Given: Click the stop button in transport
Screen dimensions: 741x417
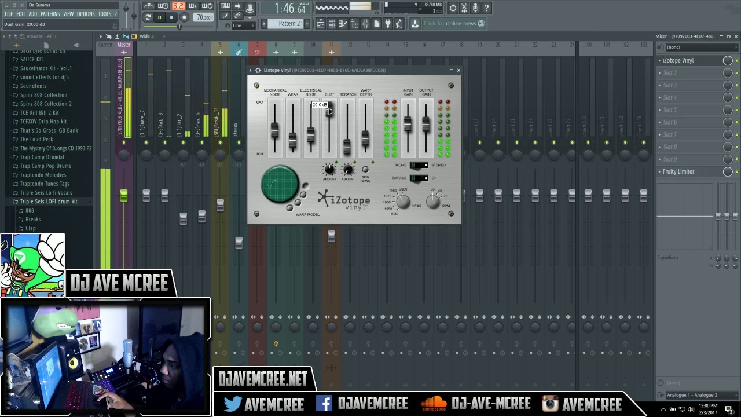Looking at the screenshot, I should [x=171, y=17].
